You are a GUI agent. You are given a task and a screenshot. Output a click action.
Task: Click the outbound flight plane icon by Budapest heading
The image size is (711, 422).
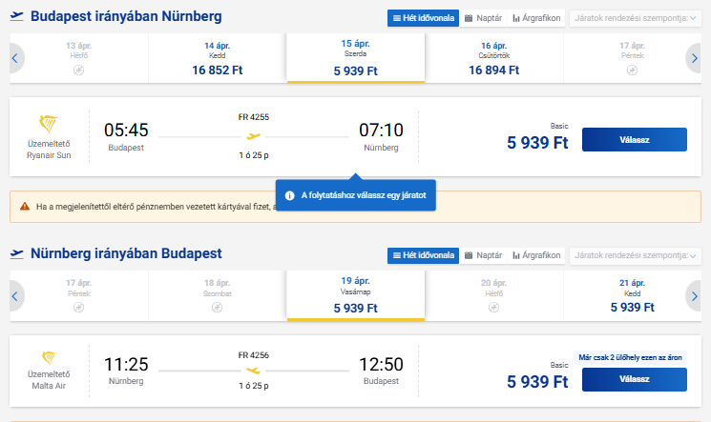click(x=16, y=17)
